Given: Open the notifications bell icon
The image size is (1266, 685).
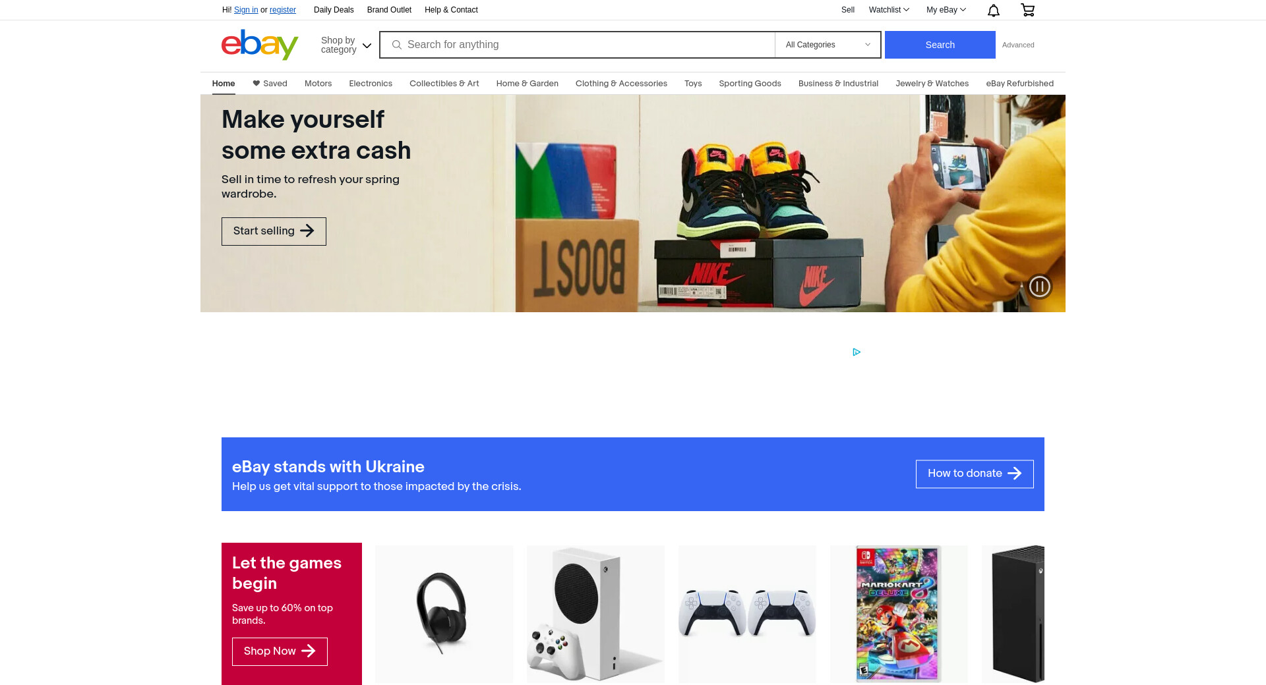Looking at the screenshot, I should 994,10.
